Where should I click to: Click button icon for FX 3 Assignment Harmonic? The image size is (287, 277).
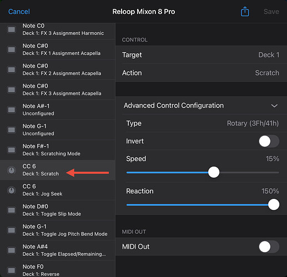(x=12, y=29)
